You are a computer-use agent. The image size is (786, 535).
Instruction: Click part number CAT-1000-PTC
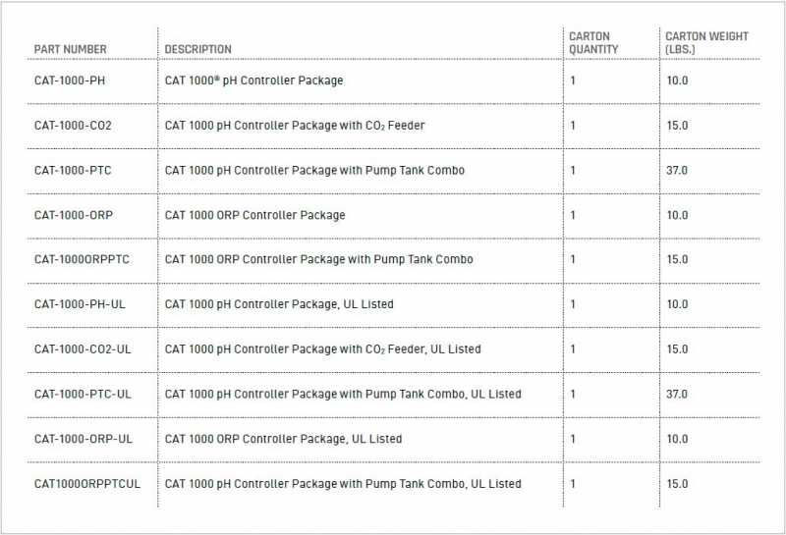(x=73, y=171)
